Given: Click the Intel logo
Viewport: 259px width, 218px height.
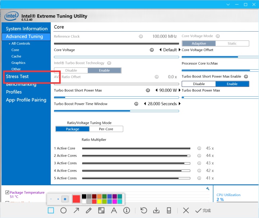Looking at the screenshot, I should coord(12,16).
